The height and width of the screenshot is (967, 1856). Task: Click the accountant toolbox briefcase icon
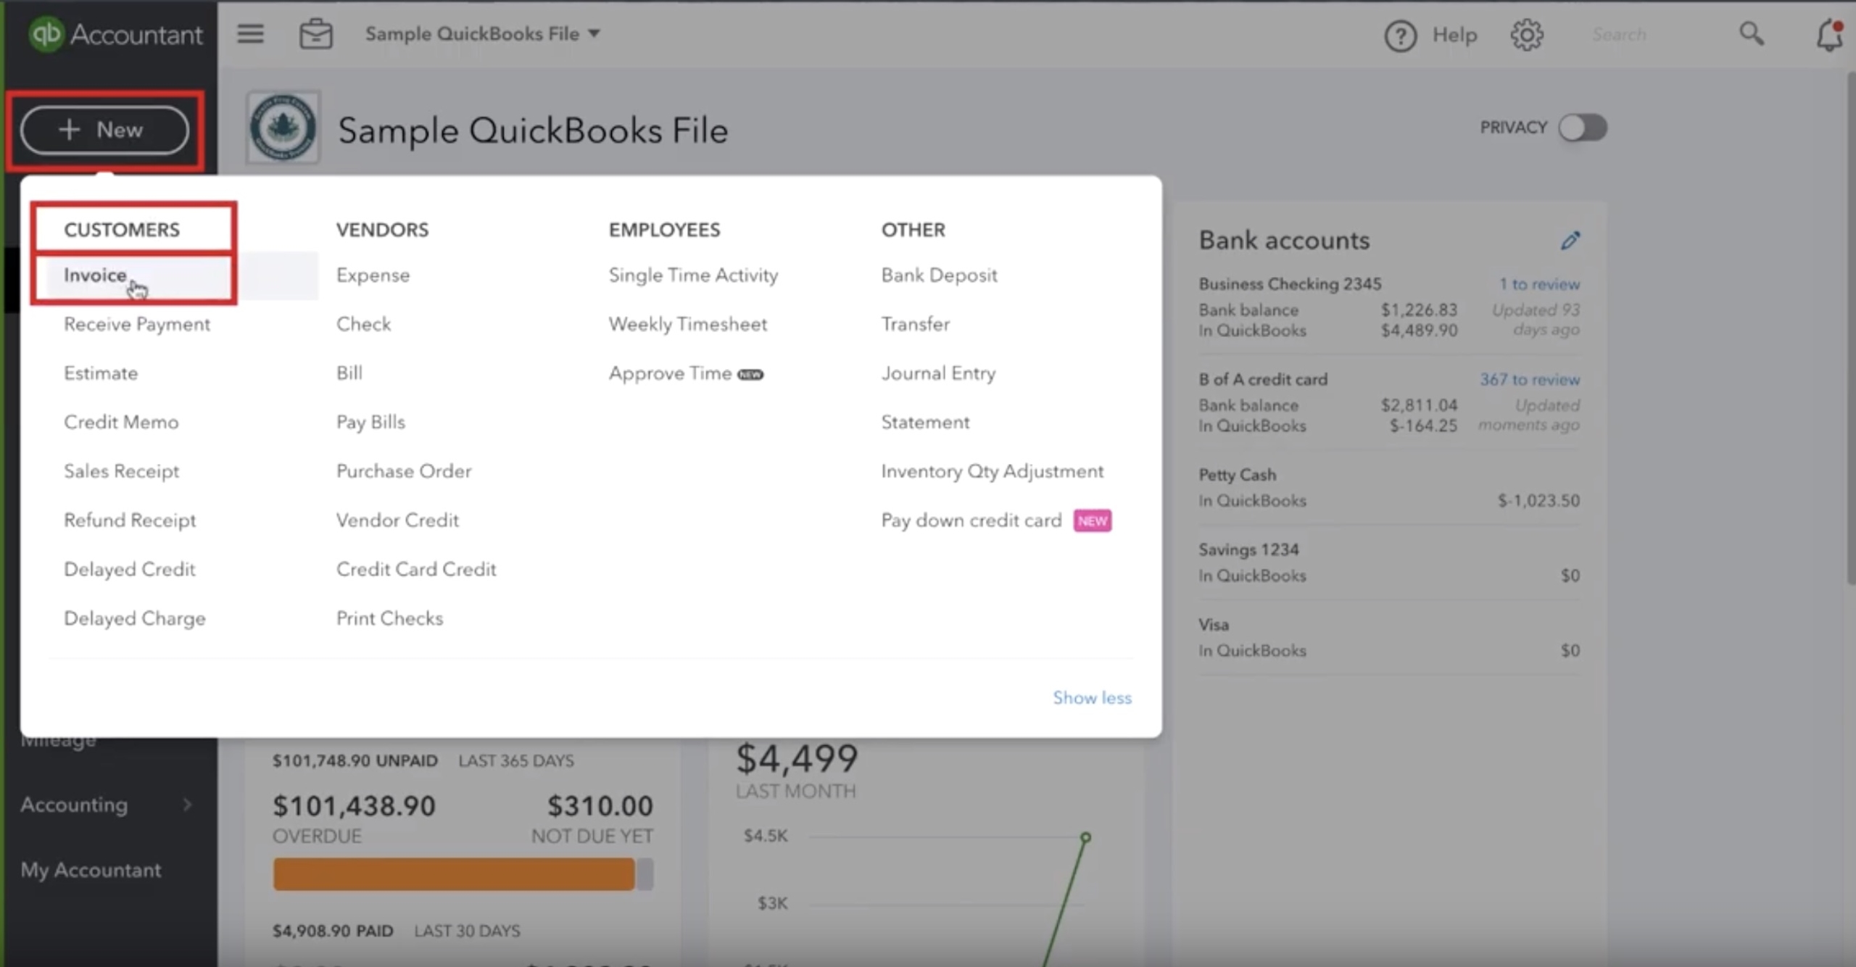[316, 34]
